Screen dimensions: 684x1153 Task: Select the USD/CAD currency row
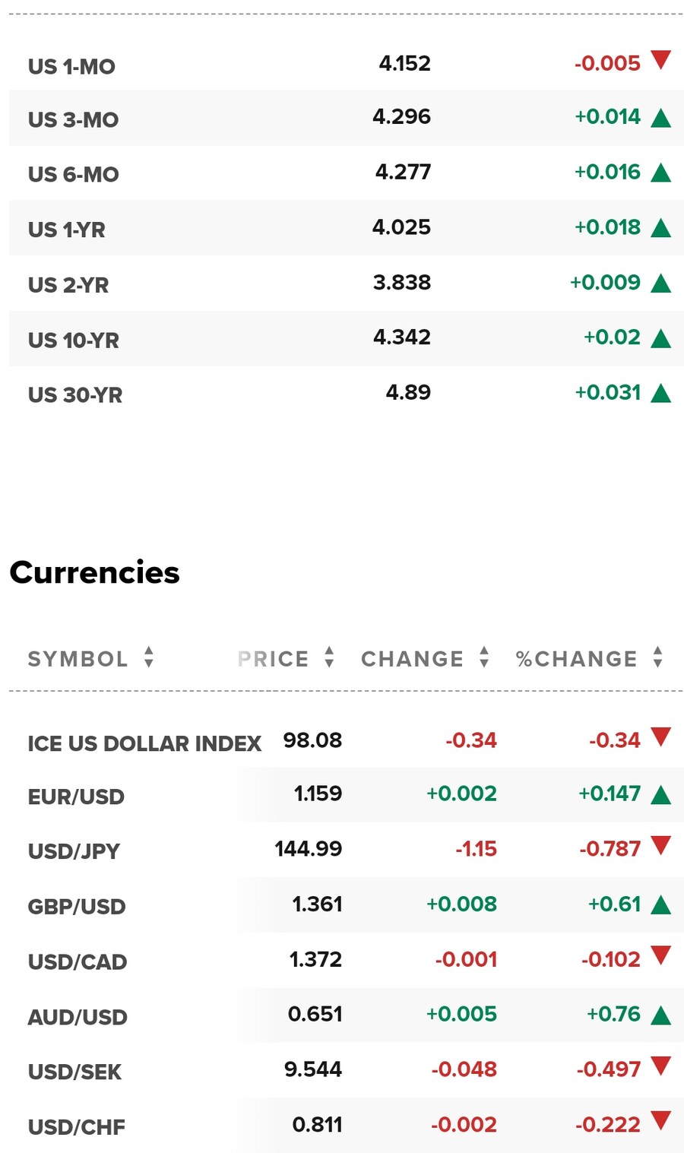[x=346, y=960]
